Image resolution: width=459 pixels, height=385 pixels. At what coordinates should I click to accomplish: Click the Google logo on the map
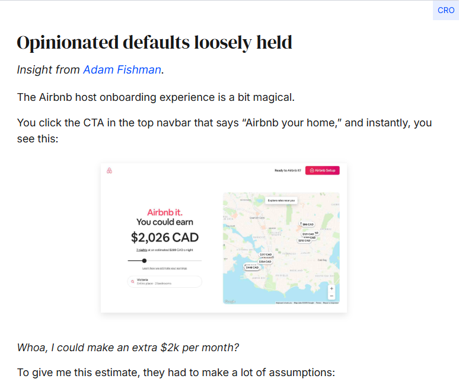coord(230,301)
